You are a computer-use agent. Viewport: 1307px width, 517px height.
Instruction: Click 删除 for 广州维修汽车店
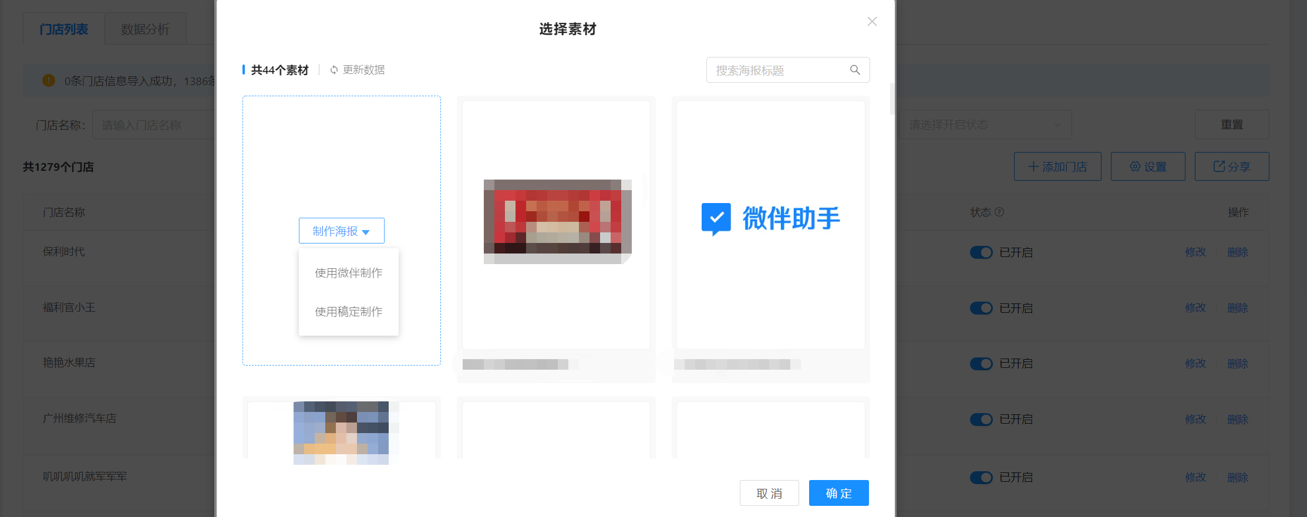click(1238, 420)
